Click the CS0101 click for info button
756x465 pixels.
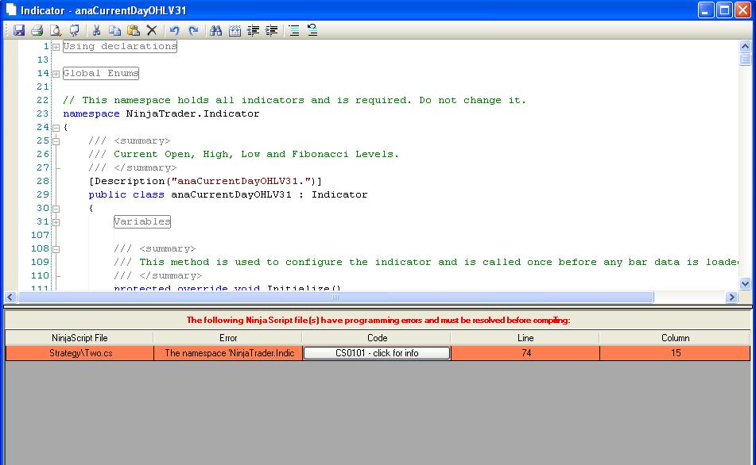pyautogui.click(x=377, y=353)
